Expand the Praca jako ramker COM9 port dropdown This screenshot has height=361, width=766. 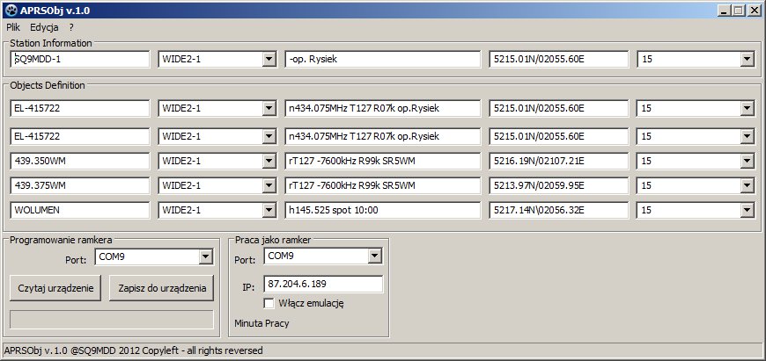pos(374,256)
